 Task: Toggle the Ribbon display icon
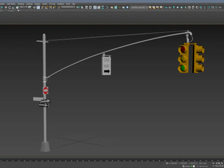point(95,7)
